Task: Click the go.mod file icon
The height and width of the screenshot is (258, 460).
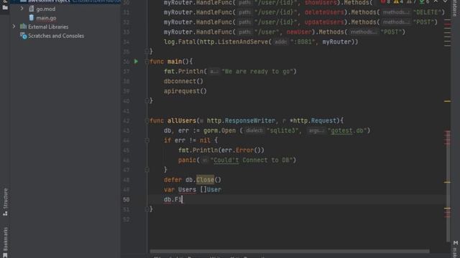Action: click(x=32, y=9)
